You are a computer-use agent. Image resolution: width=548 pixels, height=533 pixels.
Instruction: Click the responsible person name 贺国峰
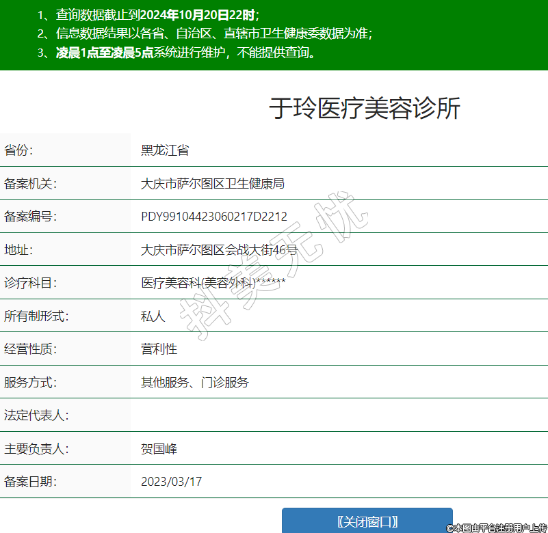click(x=159, y=449)
